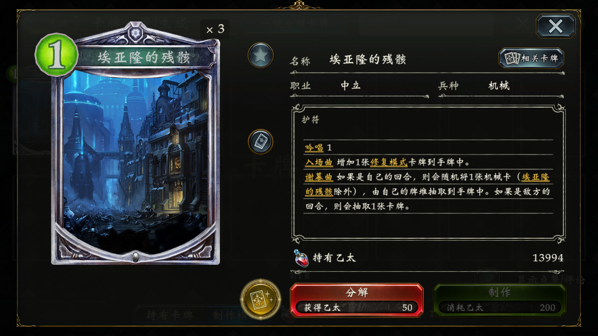Click the card emblem crest on top

[135, 33]
